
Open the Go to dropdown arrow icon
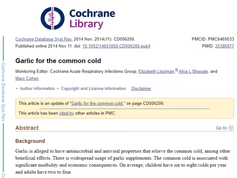click(231, 128)
